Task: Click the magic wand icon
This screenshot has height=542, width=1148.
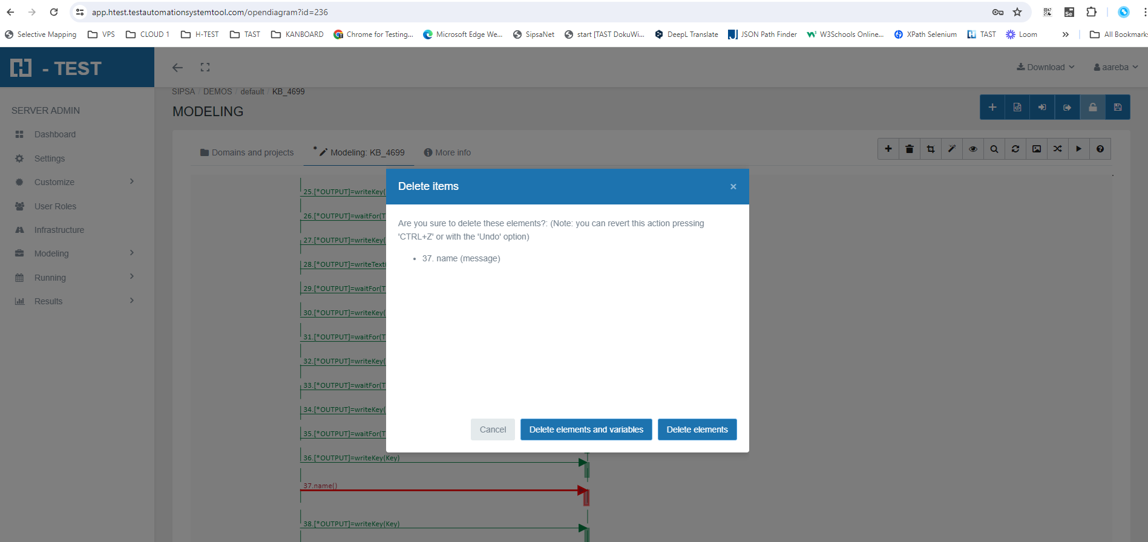Action: point(952,149)
